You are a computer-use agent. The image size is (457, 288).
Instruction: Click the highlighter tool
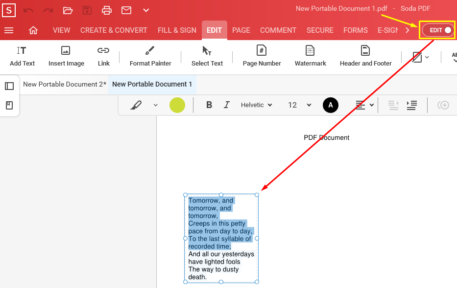coord(136,105)
